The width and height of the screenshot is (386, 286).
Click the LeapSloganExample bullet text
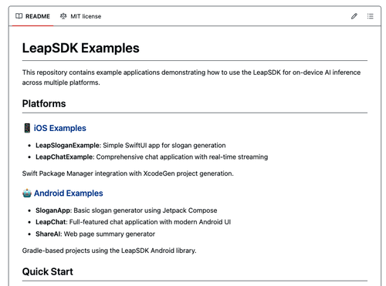coord(130,146)
